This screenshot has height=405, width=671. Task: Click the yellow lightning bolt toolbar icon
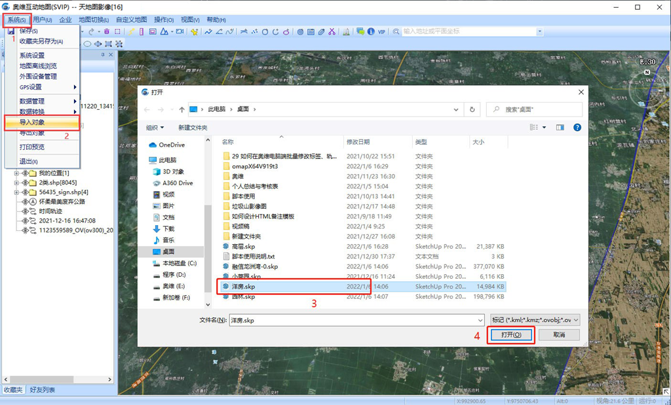tap(132, 31)
